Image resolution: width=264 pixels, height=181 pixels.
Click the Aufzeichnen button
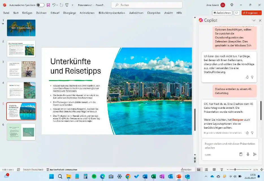click(222, 13)
